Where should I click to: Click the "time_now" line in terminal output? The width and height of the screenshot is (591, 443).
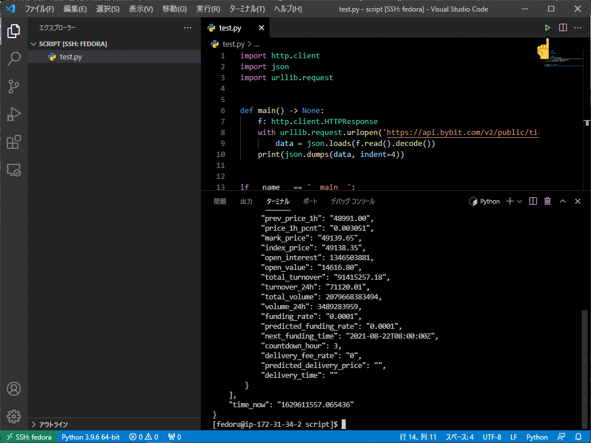tap(291, 404)
